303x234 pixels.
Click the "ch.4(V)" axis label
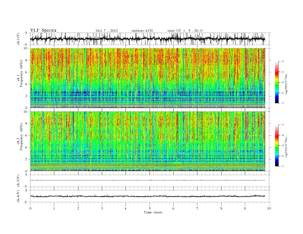tap(18, 196)
